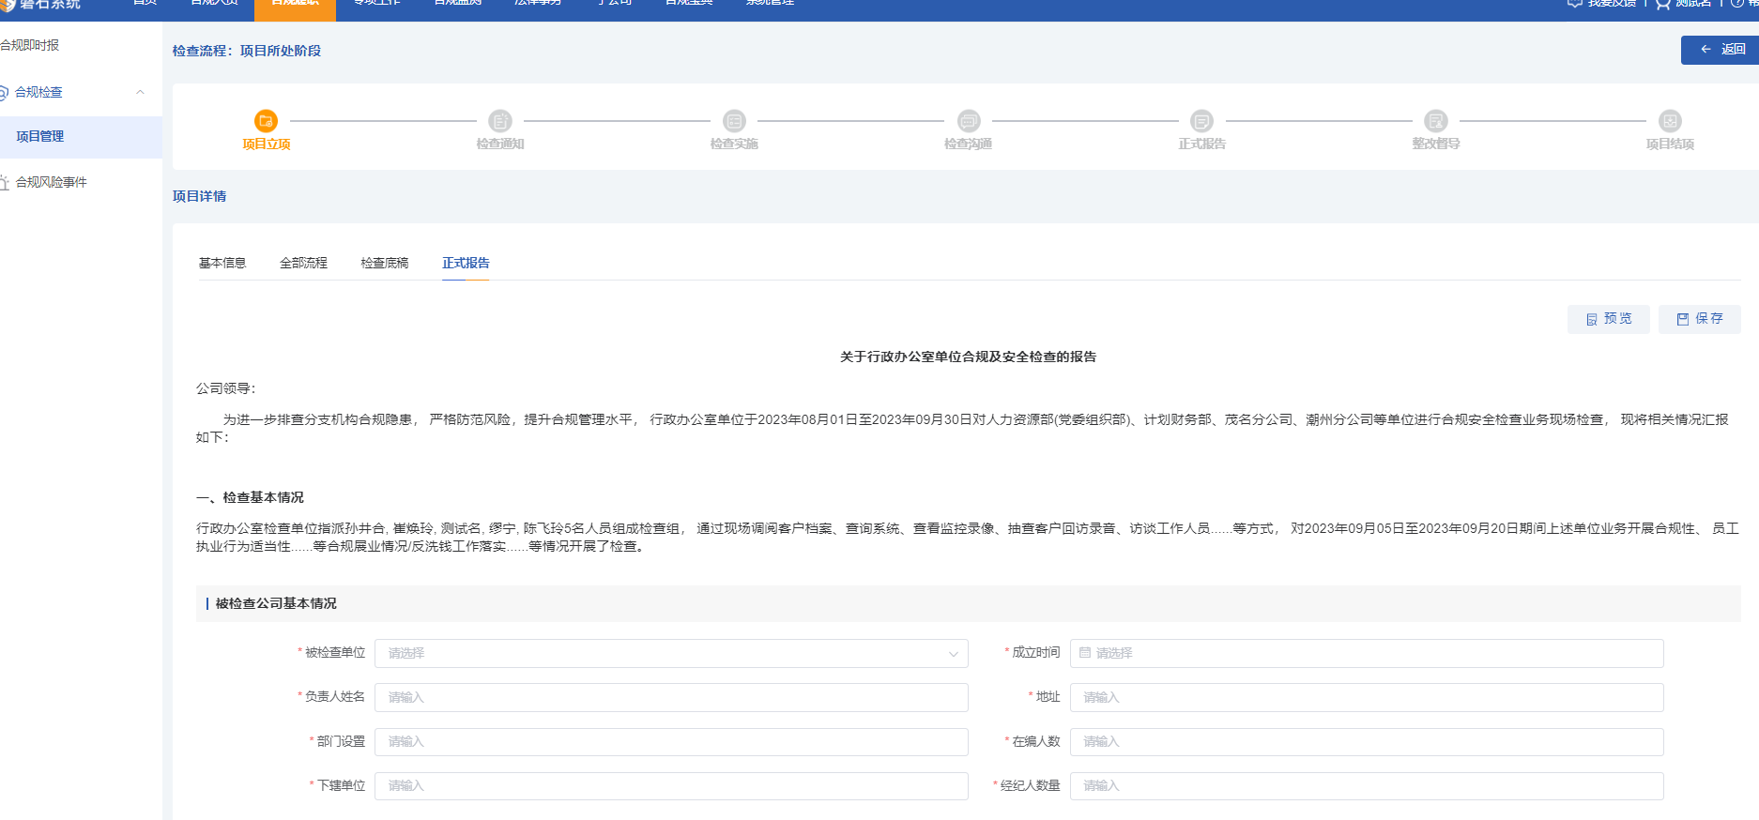This screenshot has width=1759, height=820.
Task: Open the 被检查单位 dropdown
Action: (x=671, y=653)
